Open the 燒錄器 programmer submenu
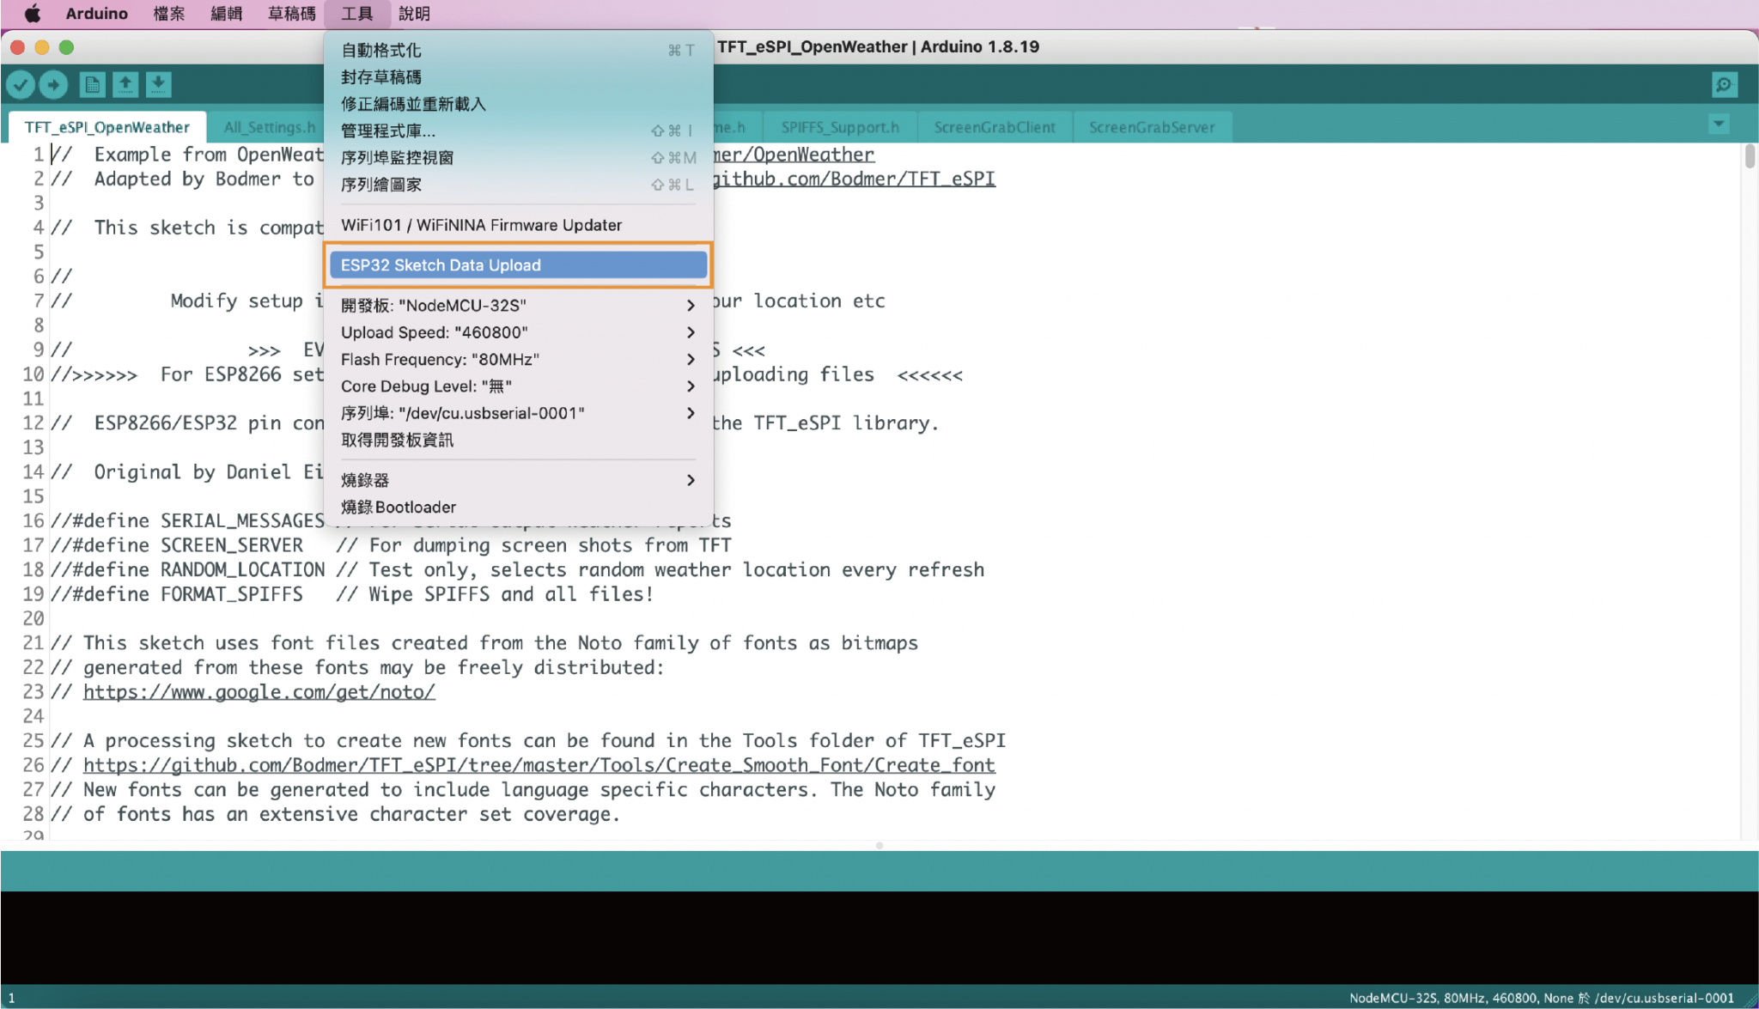The height and width of the screenshot is (1009, 1759). [368, 480]
